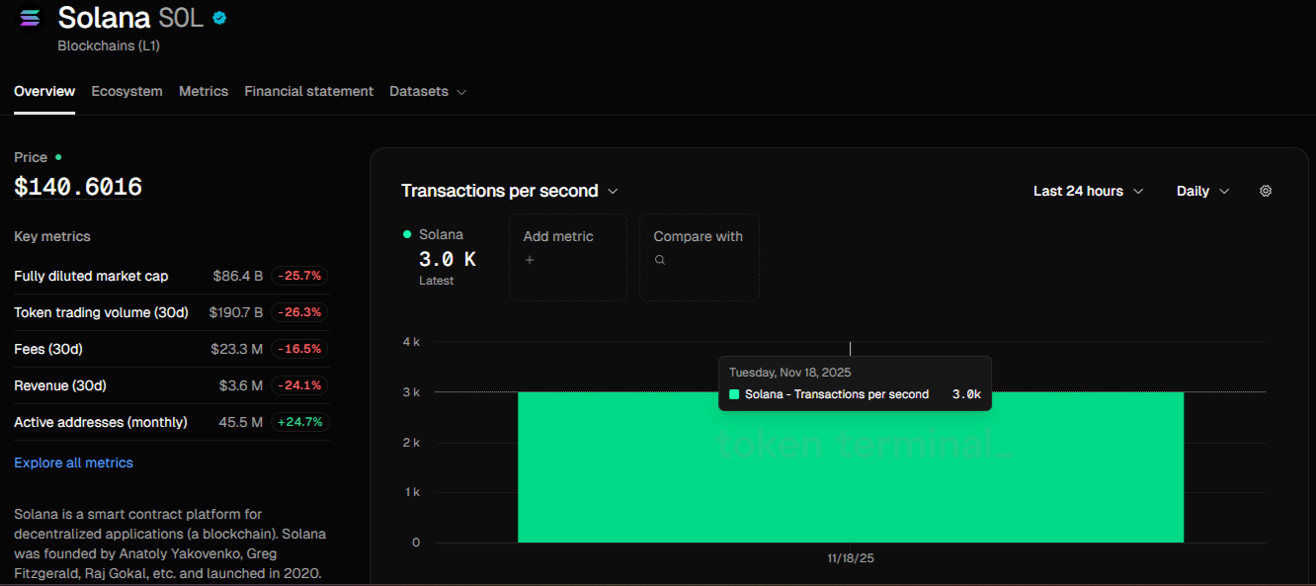This screenshot has width=1316, height=586.
Task: Select the Active addresses (monthly) row
Action: click(x=171, y=422)
